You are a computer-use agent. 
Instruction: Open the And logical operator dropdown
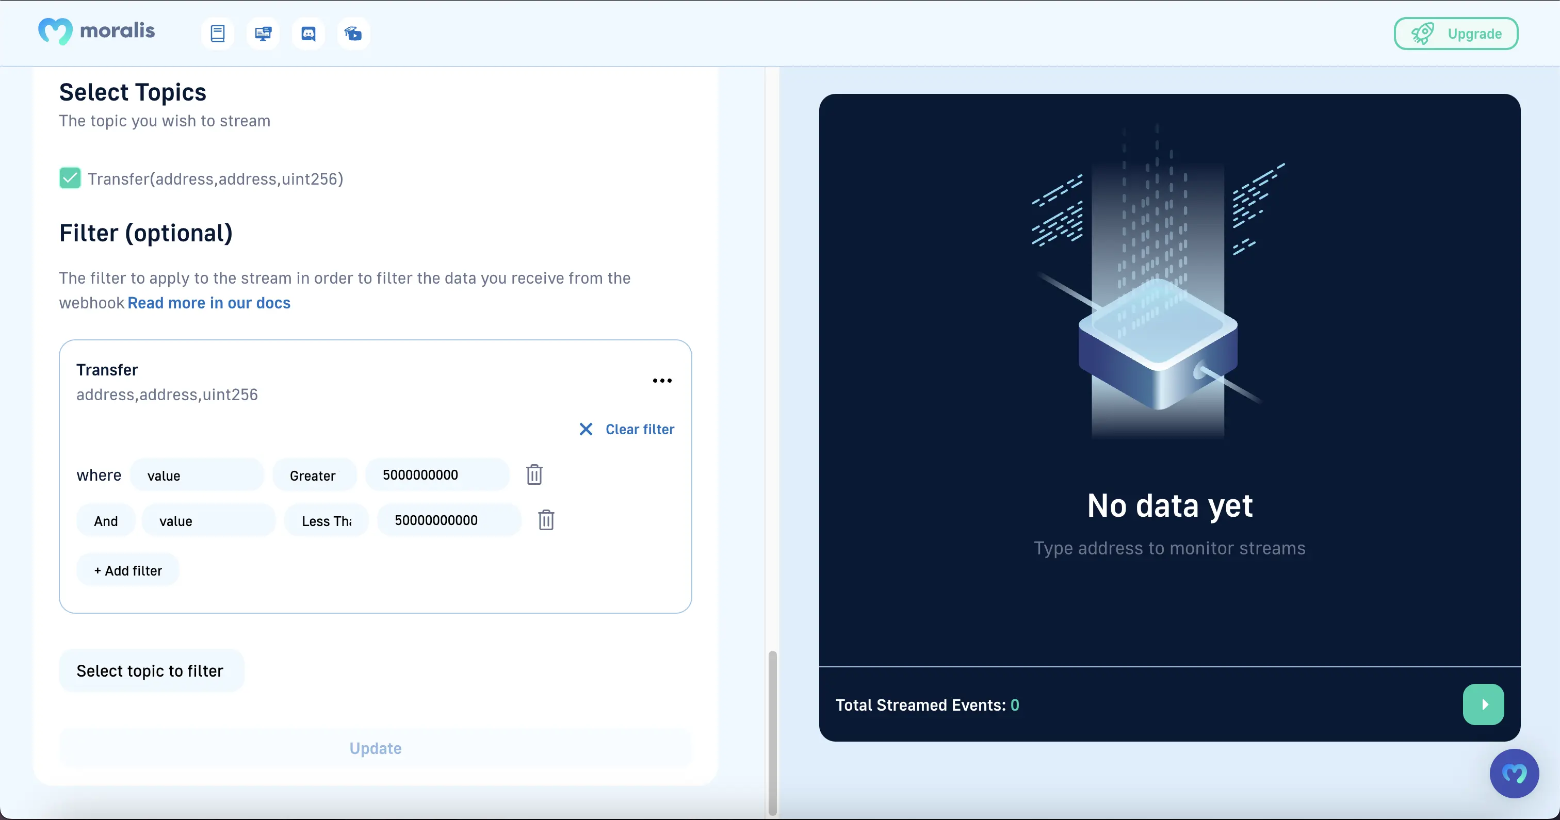106,521
